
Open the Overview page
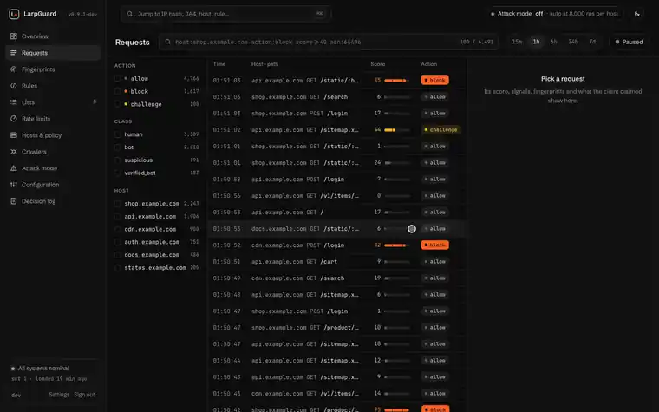(53, 36)
